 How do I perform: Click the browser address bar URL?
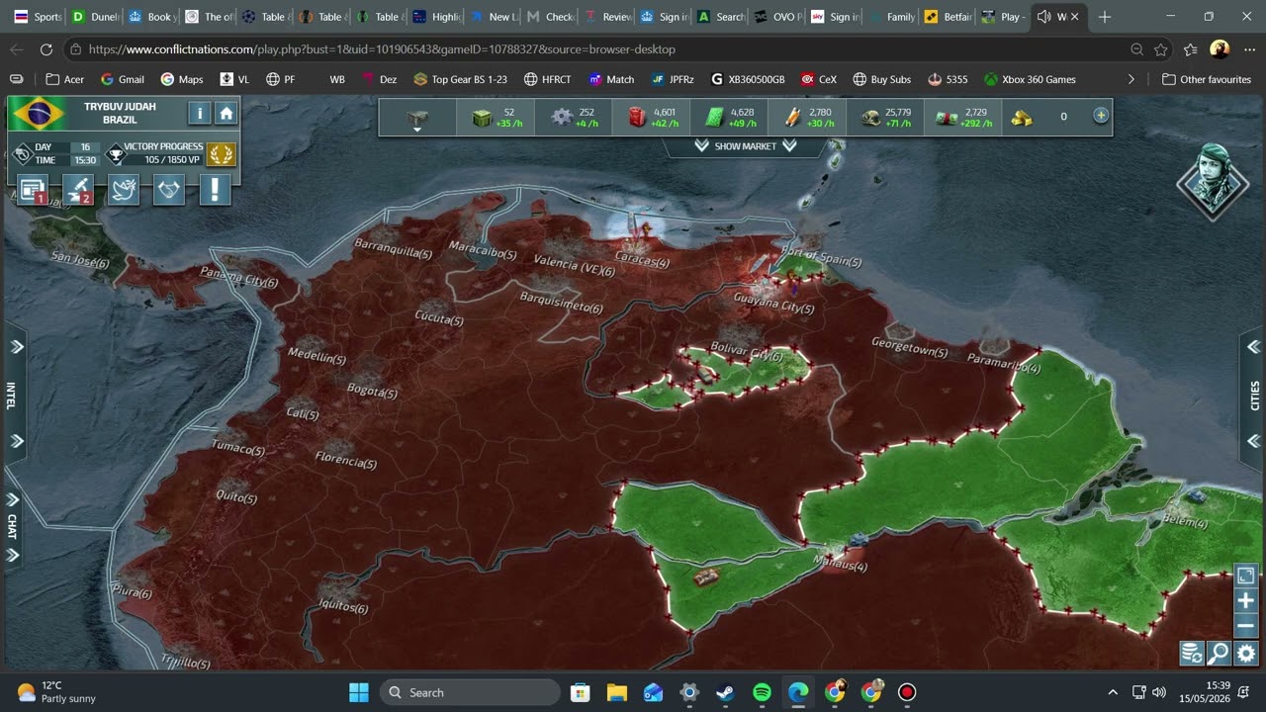tap(382, 49)
